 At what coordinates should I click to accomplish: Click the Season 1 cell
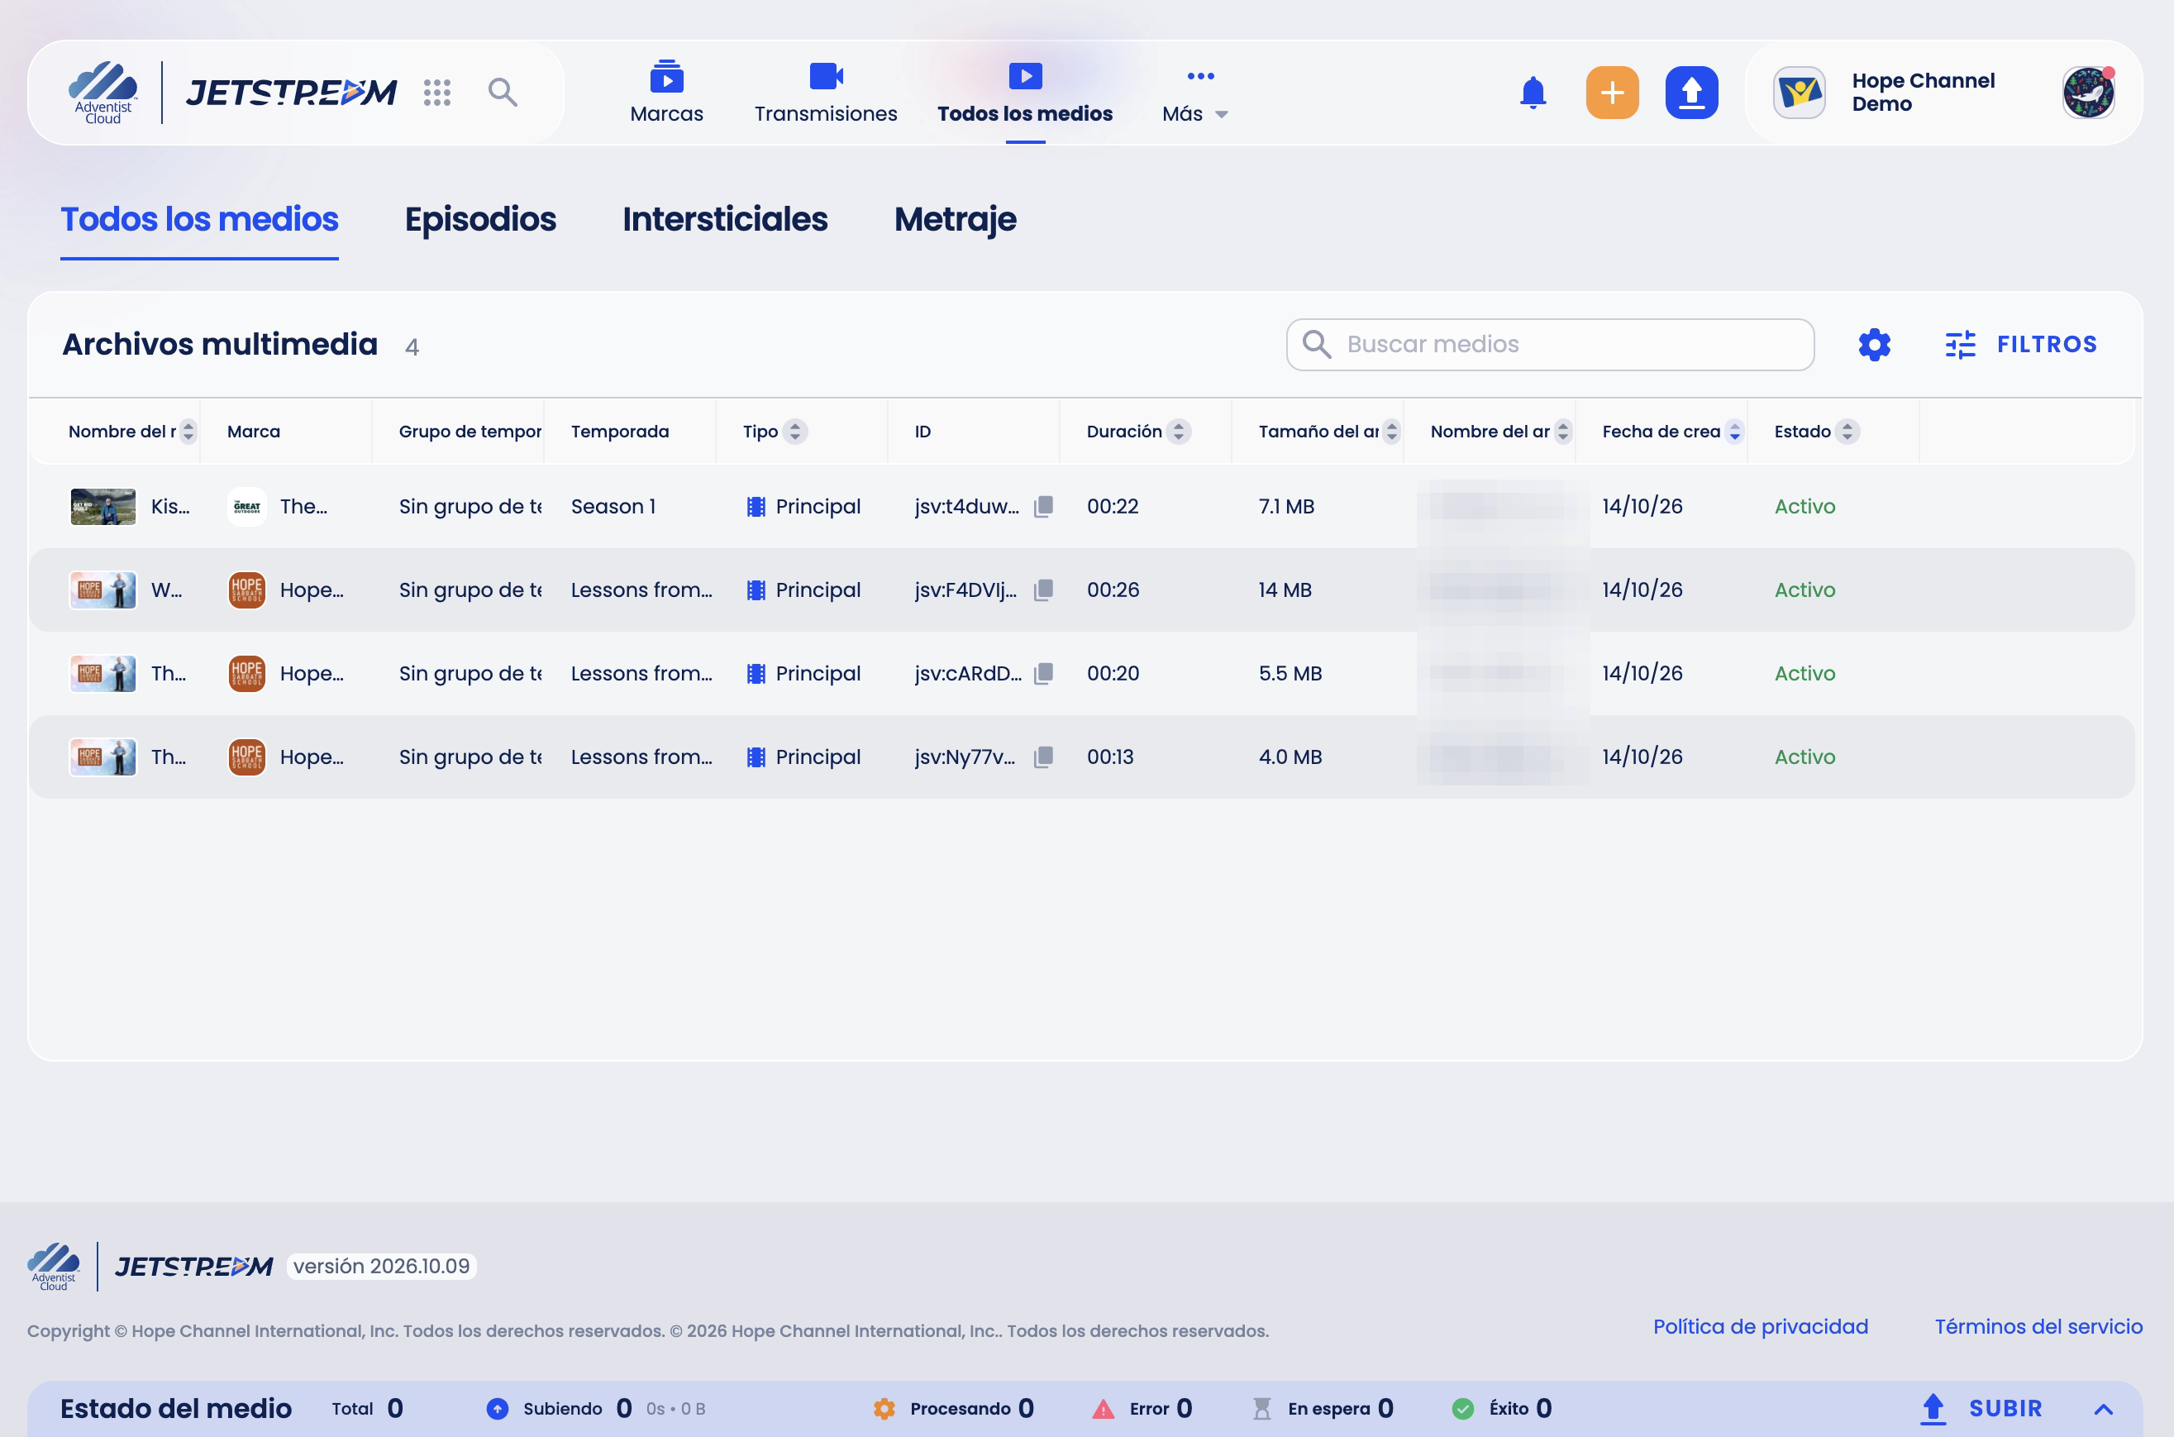613,507
